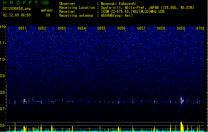Click the 1.1 kHz axis label
The width and height of the screenshot is (208, 132).
coord(3,43)
